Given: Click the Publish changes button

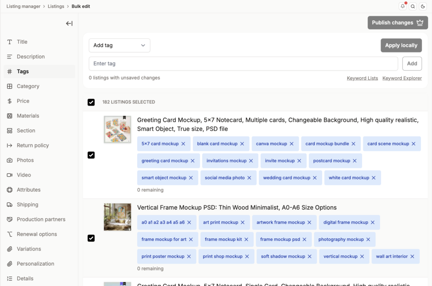Looking at the screenshot, I should [397, 23].
